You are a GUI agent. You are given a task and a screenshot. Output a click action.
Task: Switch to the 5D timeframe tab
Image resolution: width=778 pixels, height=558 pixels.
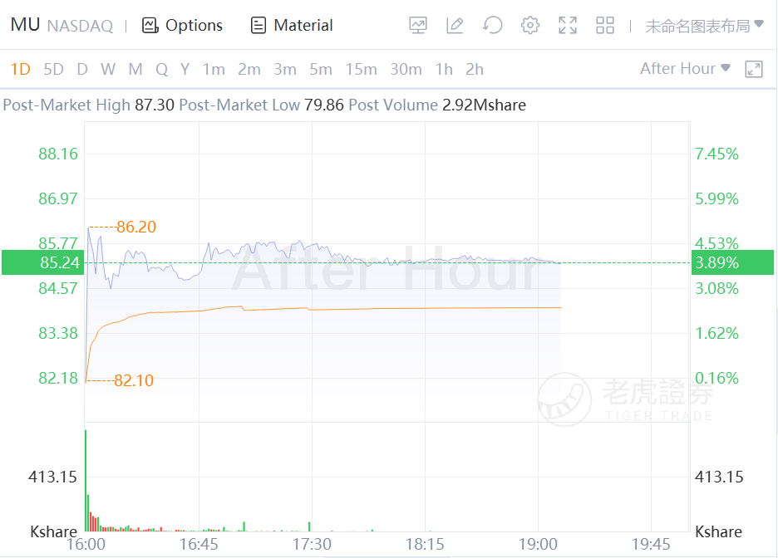pyautogui.click(x=53, y=69)
